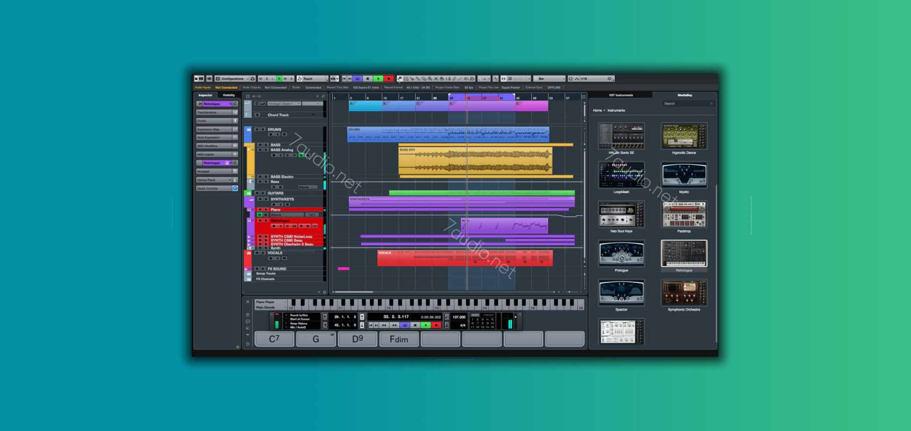The width and height of the screenshot is (911, 431).
Task: Click the horizontal timeline scrollbar
Action: [x=354, y=292]
